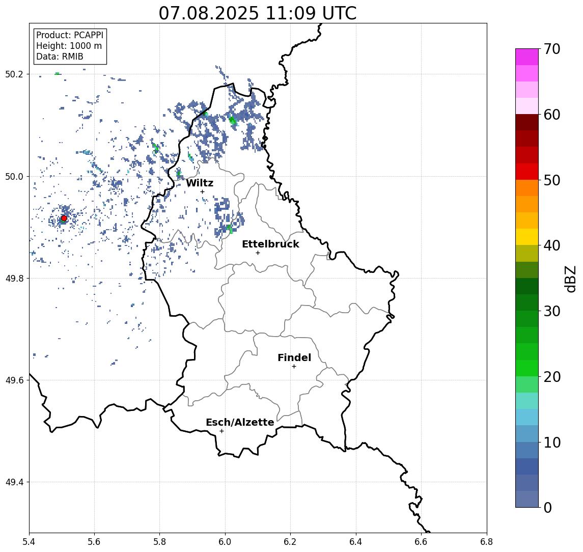Click the dark maroon colorbar segment near 60
The image size is (583, 552).
point(527,122)
